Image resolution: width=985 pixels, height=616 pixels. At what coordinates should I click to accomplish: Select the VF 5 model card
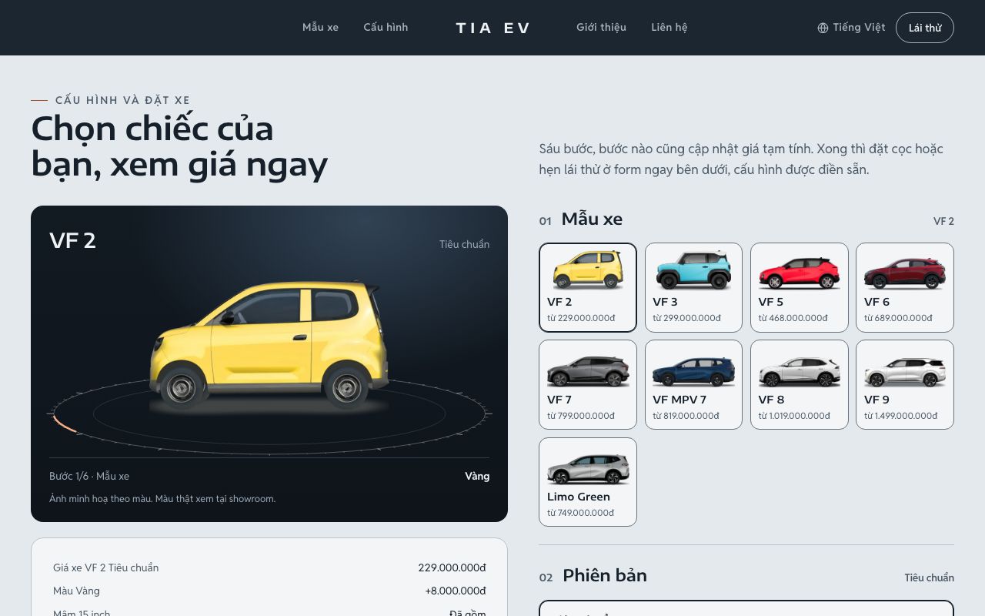(x=800, y=287)
